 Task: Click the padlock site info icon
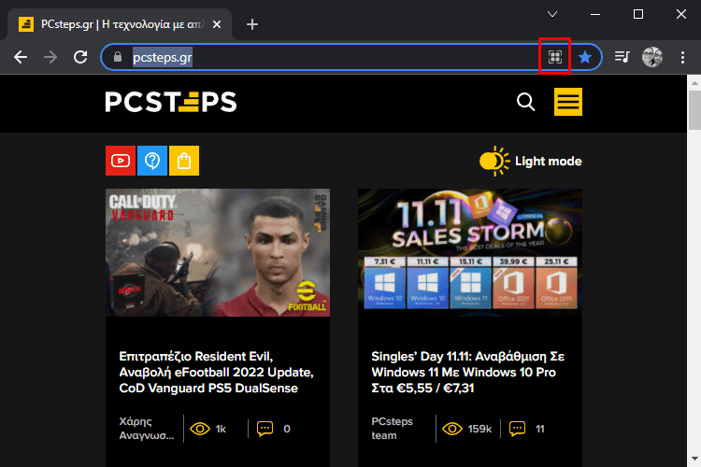click(x=118, y=57)
